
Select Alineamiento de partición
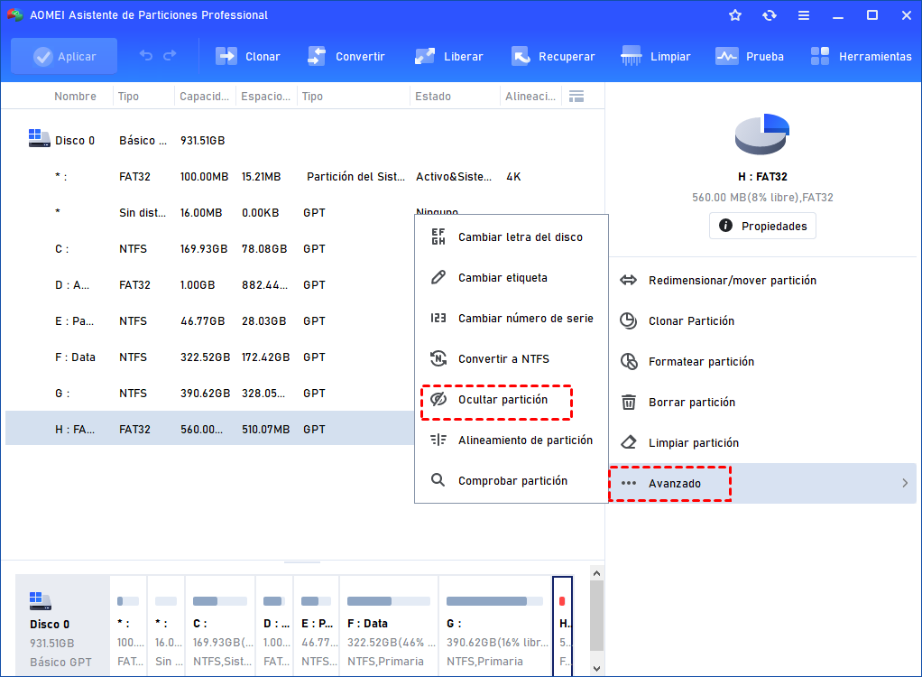[511, 440]
